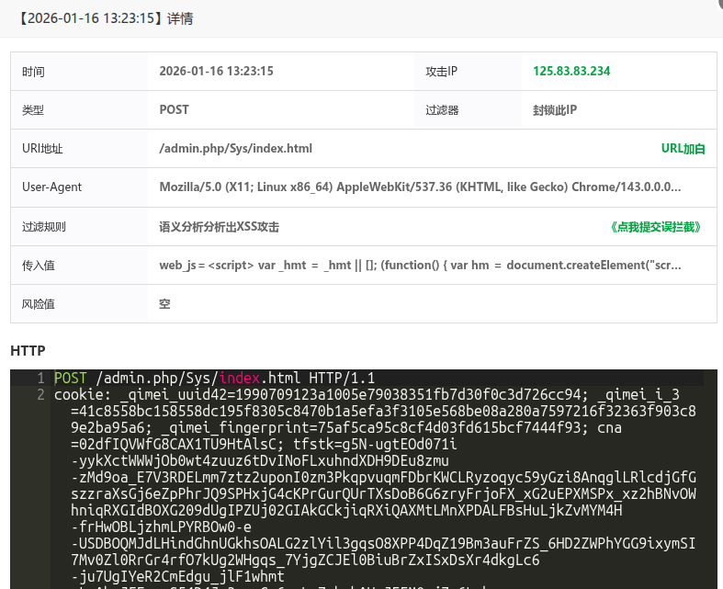Click the tfstk=g5N-ugtEOd071i cookie text

[375, 445]
